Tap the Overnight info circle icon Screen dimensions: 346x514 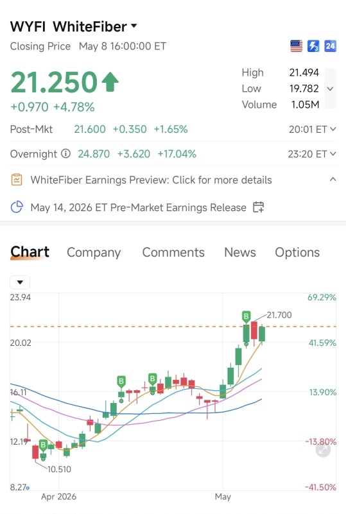click(x=66, y=153)
